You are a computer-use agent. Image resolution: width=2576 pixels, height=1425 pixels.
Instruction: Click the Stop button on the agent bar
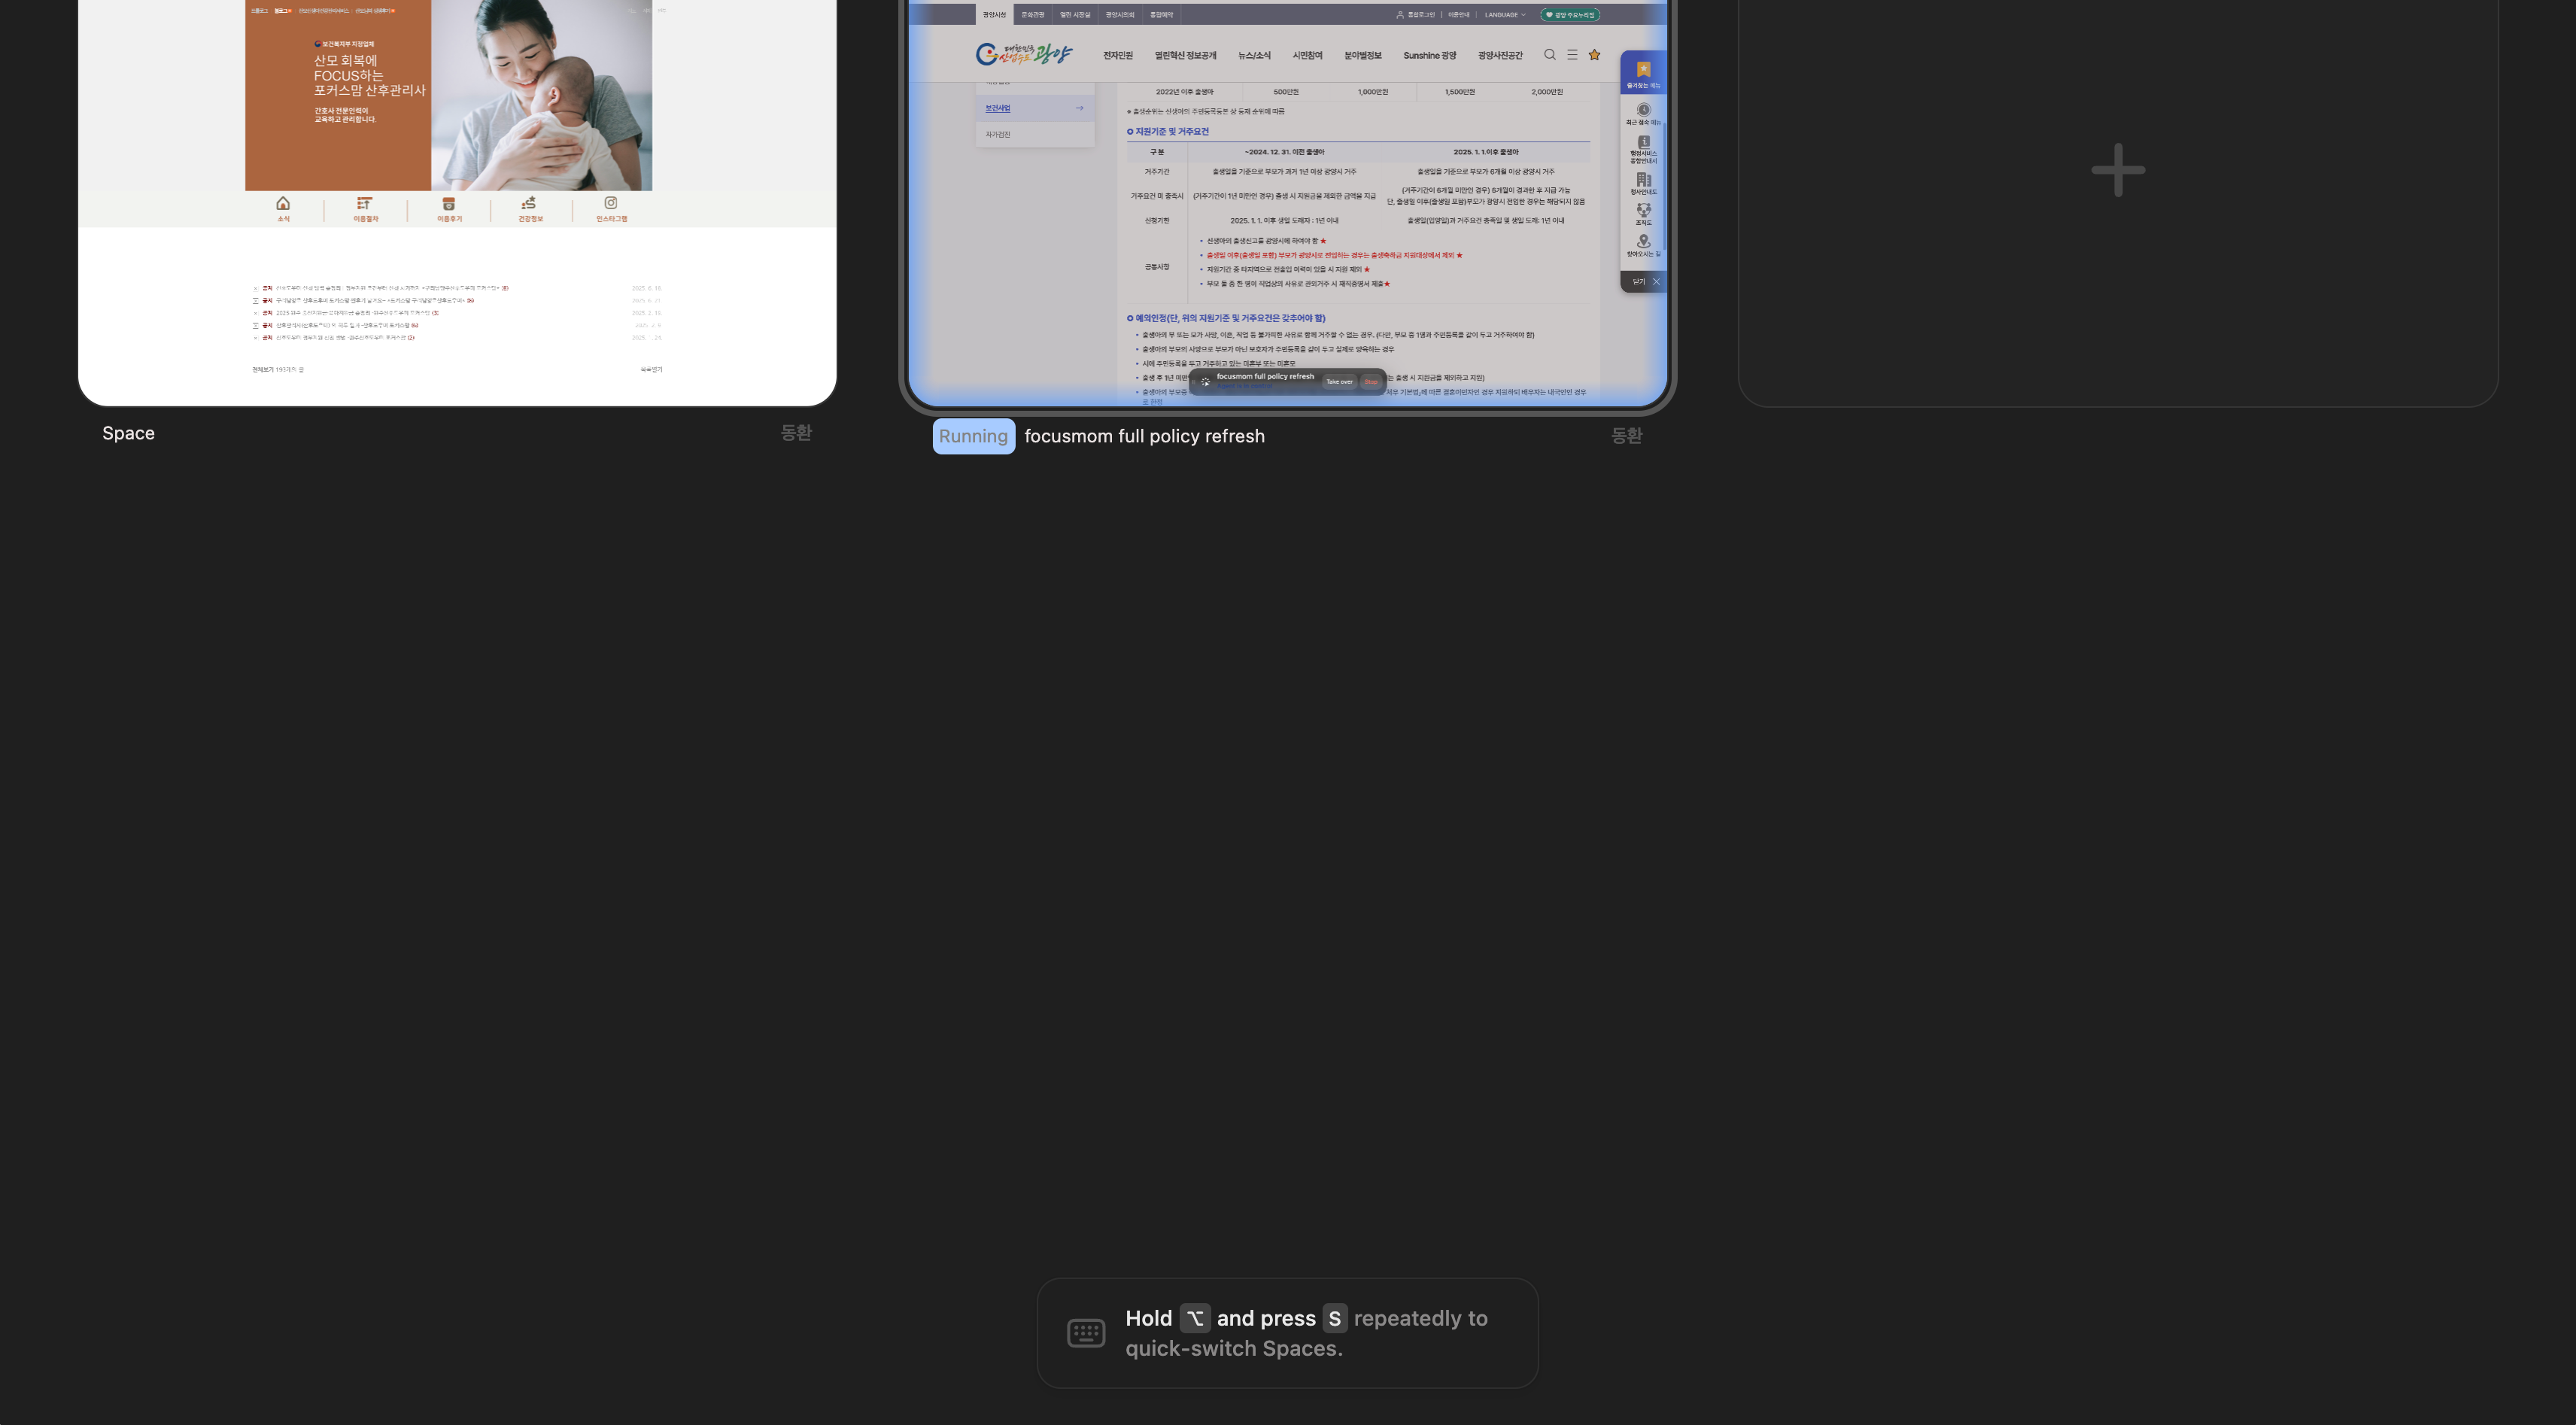click(1371, 381)
